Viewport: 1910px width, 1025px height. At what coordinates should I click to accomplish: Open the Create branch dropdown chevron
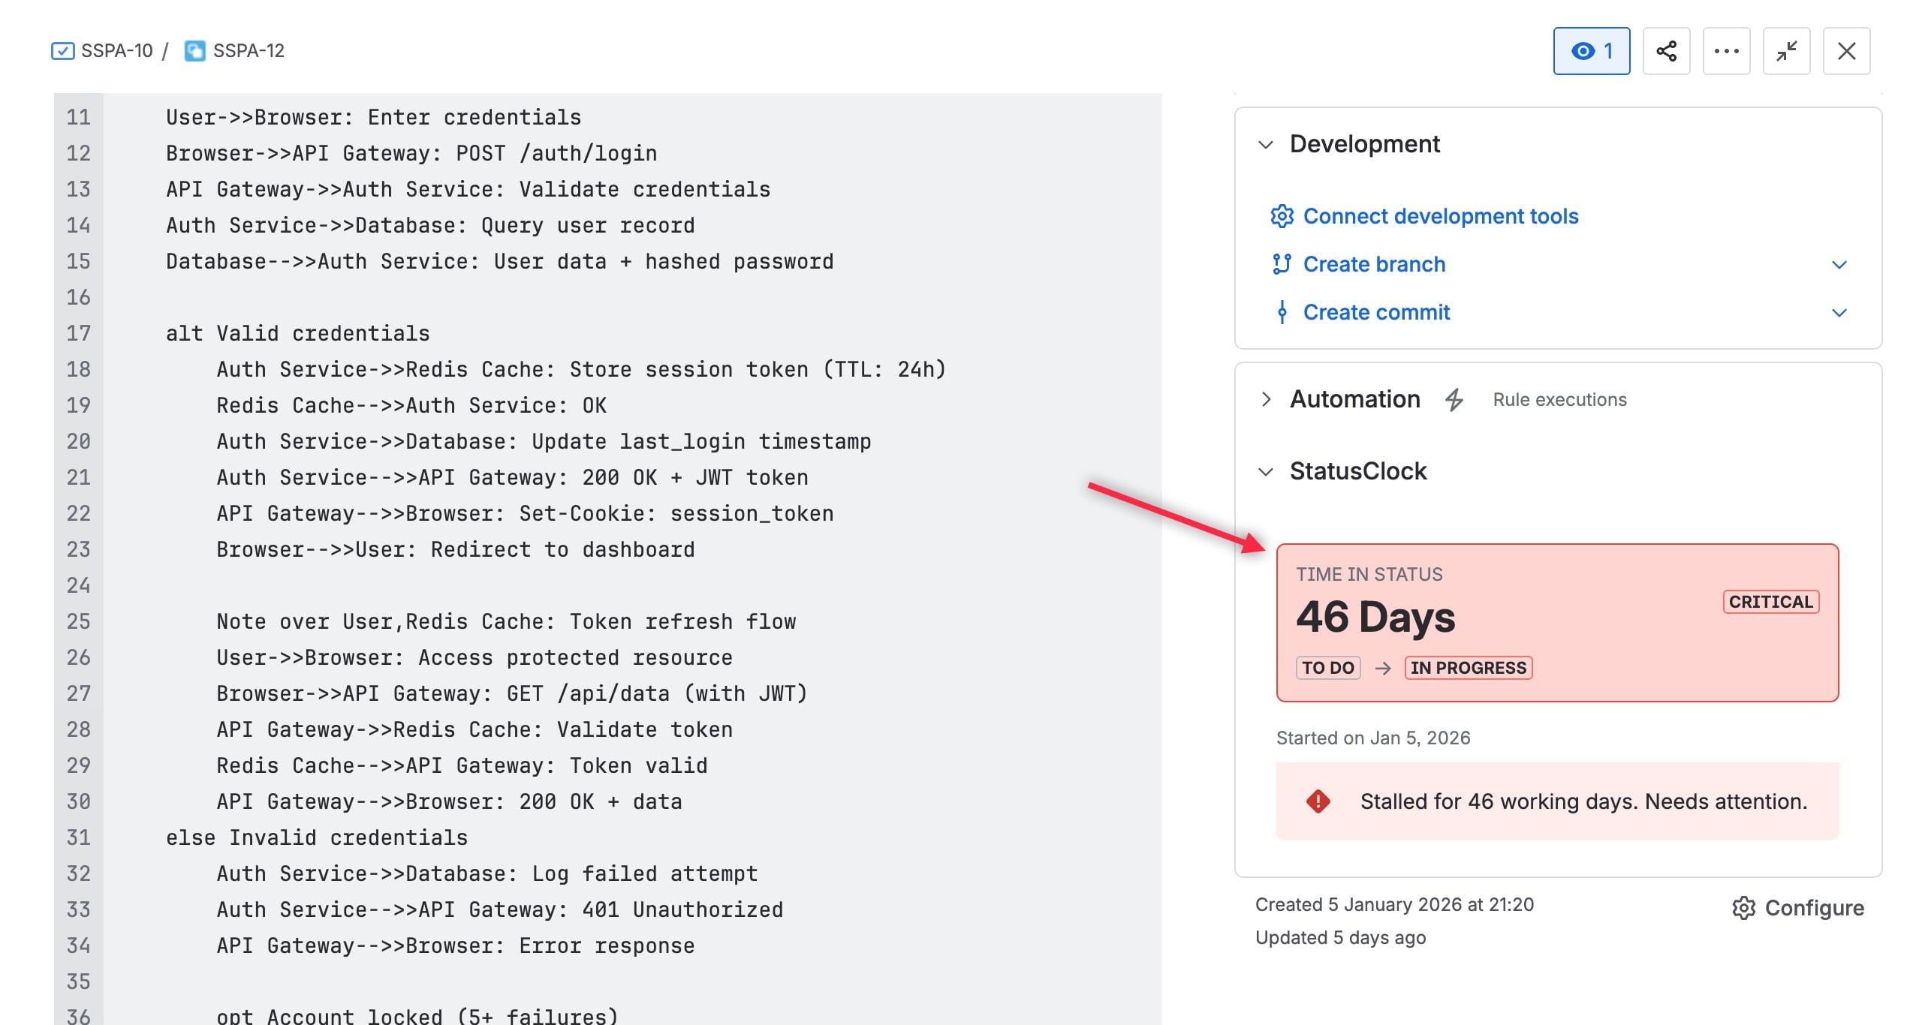point(1839,264)
